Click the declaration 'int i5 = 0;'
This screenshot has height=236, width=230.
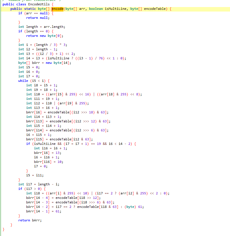point(29,67)
